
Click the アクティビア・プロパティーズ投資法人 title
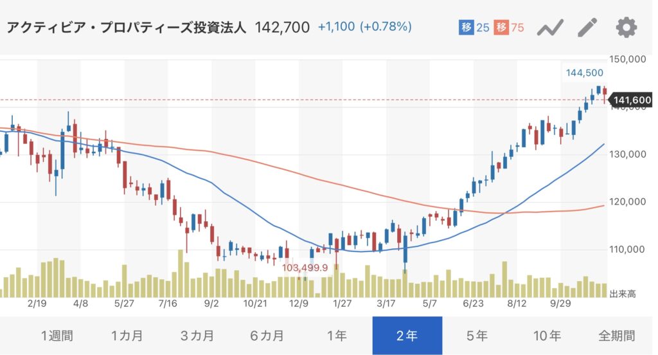click(x=127, y=28)
